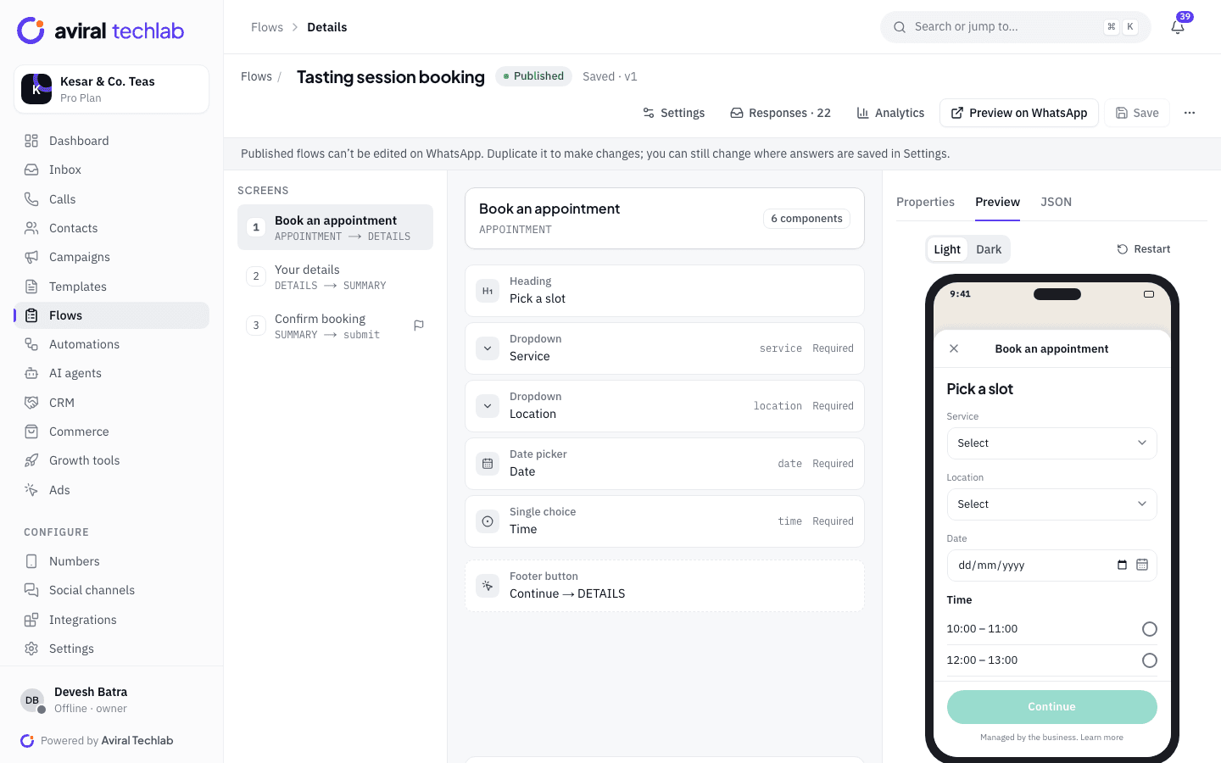Click the Date input in preview
This screenshot has width=1221, height=763.
(x=1051, y=565)
